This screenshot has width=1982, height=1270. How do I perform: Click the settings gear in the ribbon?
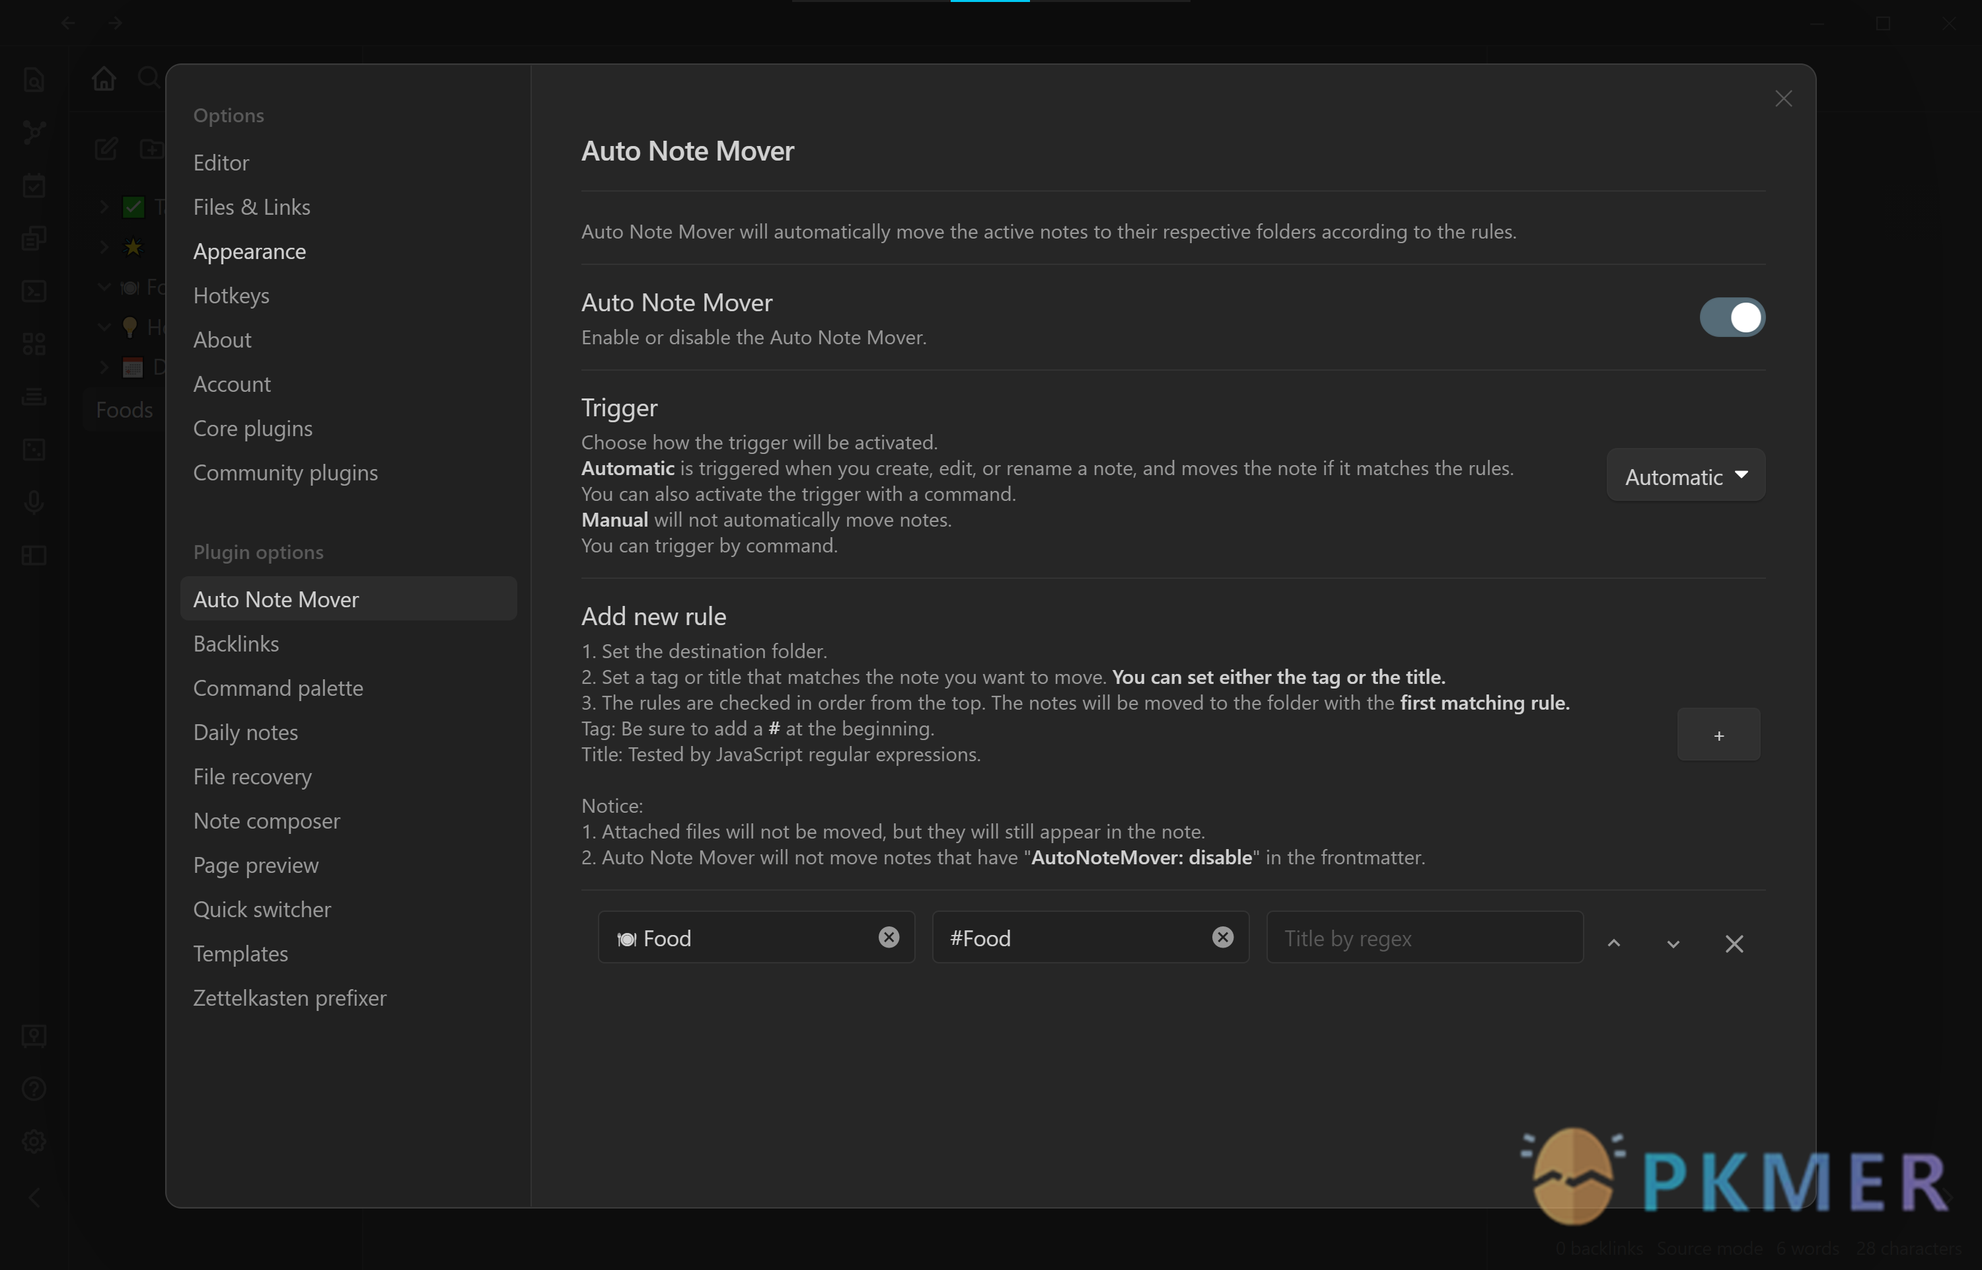coord(34,1141)
